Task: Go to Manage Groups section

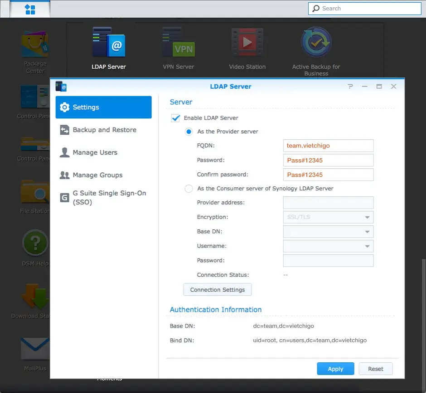Action: [103, 175]
